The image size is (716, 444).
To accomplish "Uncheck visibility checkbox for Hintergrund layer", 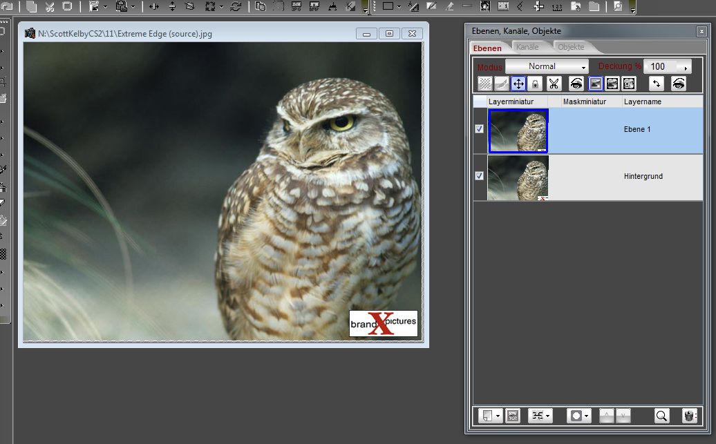I will tap(480, 176).
